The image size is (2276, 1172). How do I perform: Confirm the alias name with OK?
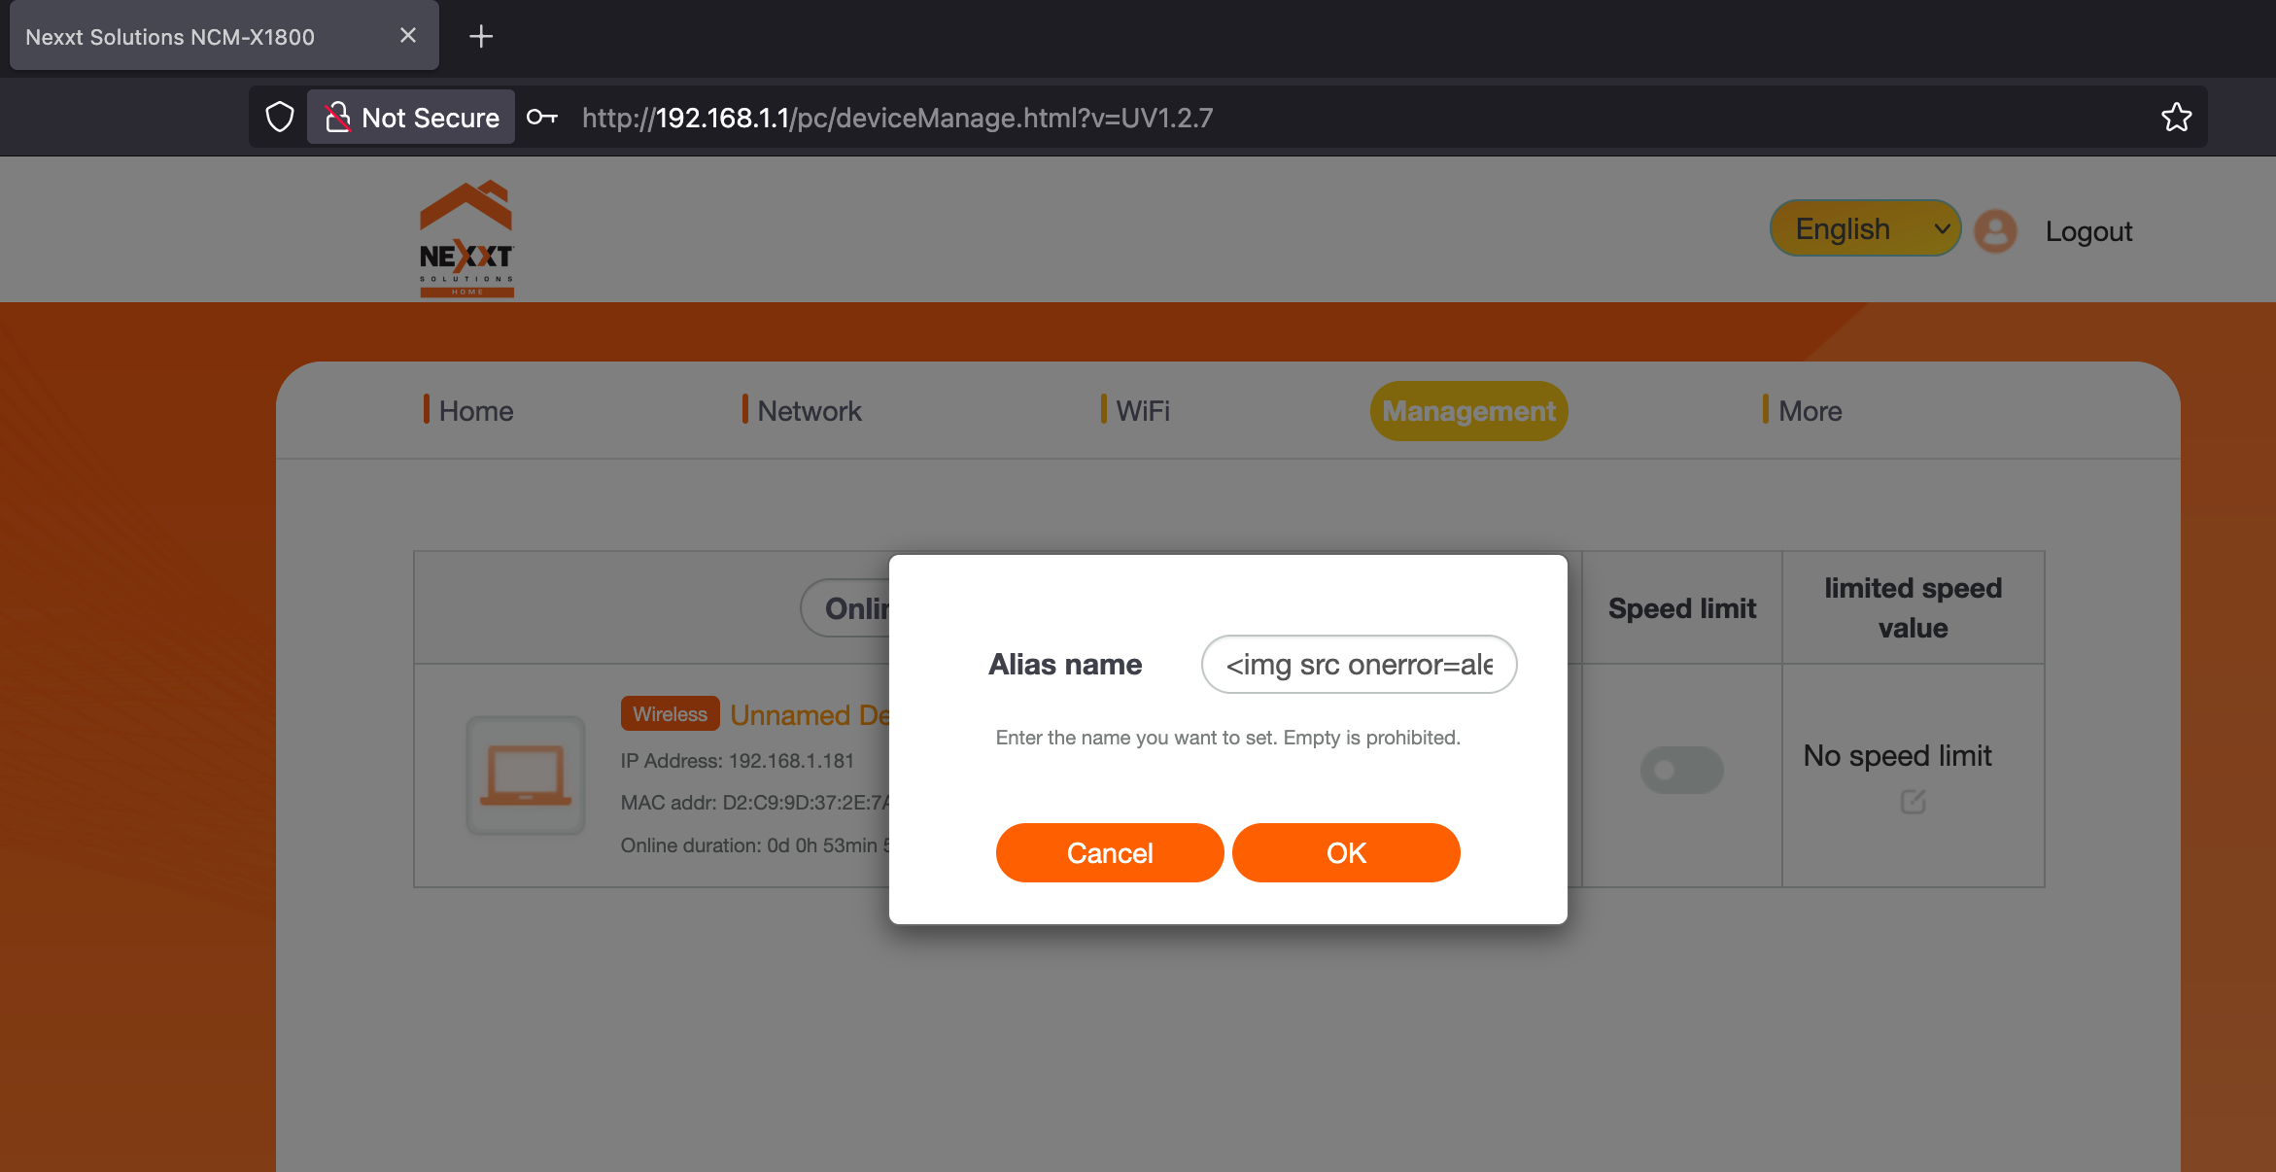tap(1346, 852)
